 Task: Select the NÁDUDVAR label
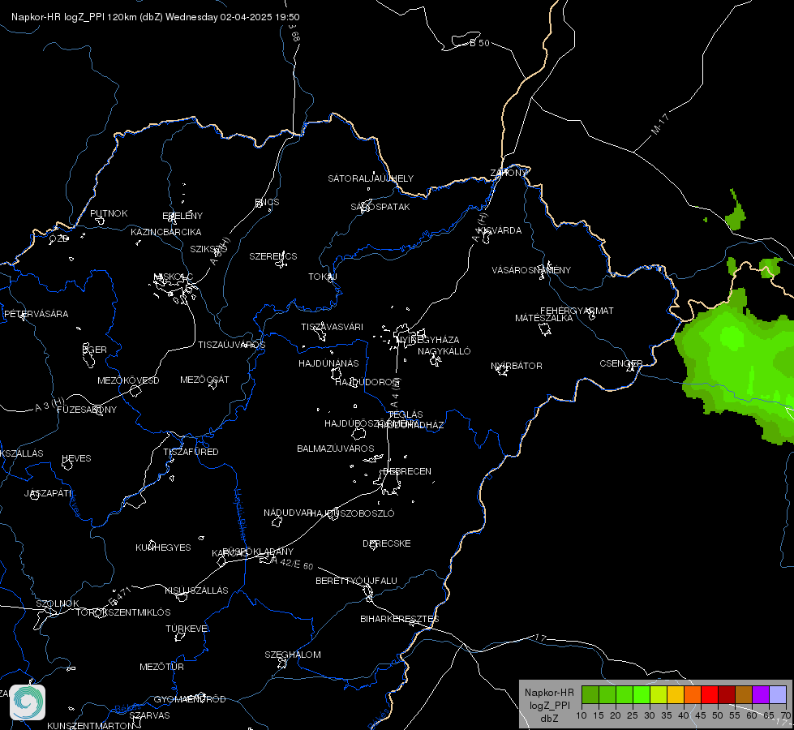[x=288, y=513]
